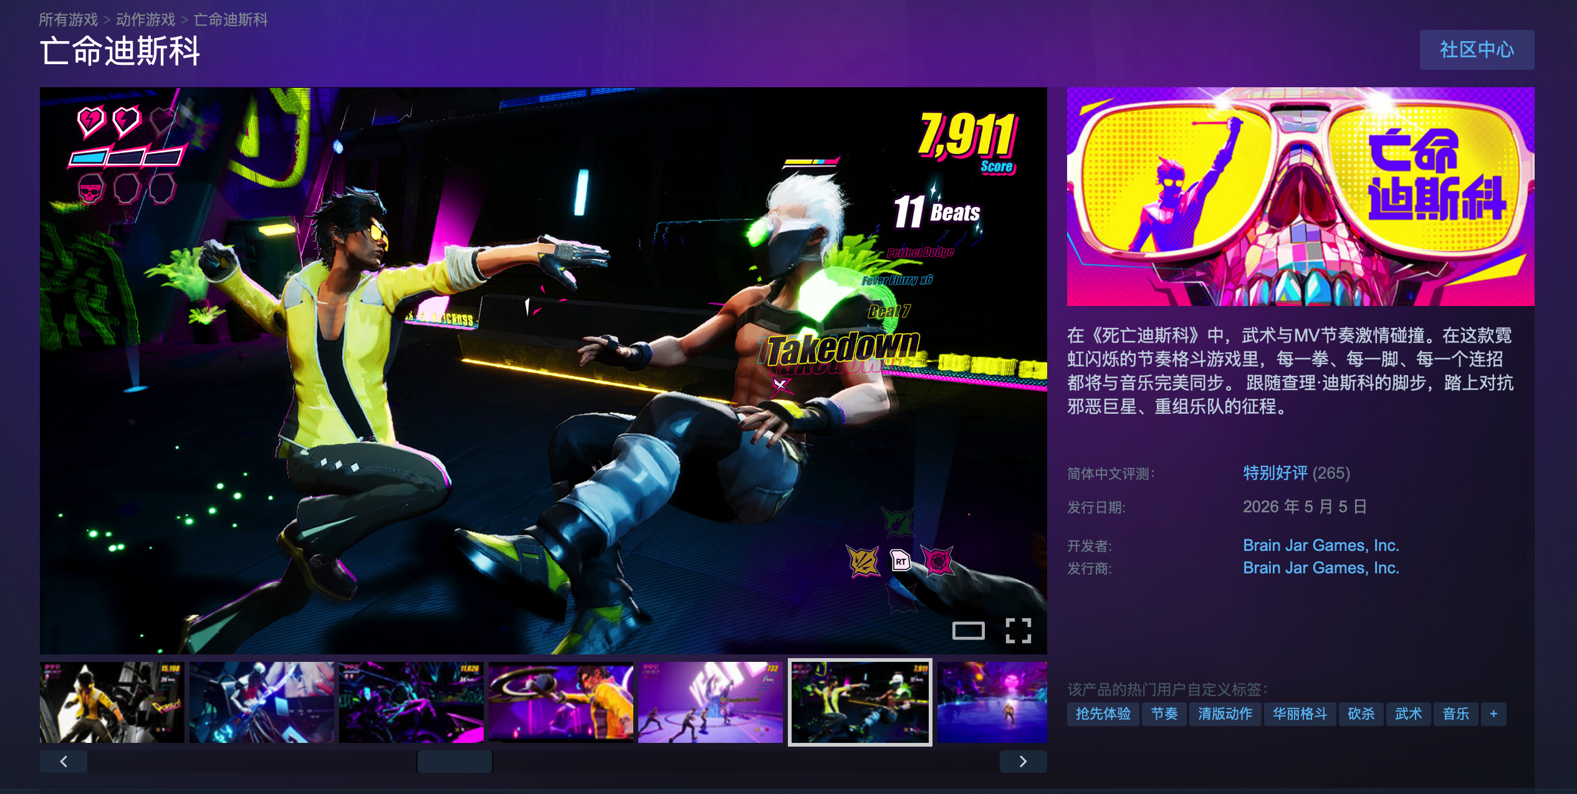Click the review count (265)

coord(1331,473)
